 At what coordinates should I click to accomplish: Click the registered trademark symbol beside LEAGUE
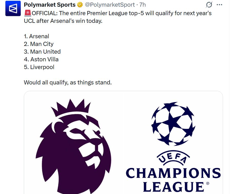pos(208,184)
